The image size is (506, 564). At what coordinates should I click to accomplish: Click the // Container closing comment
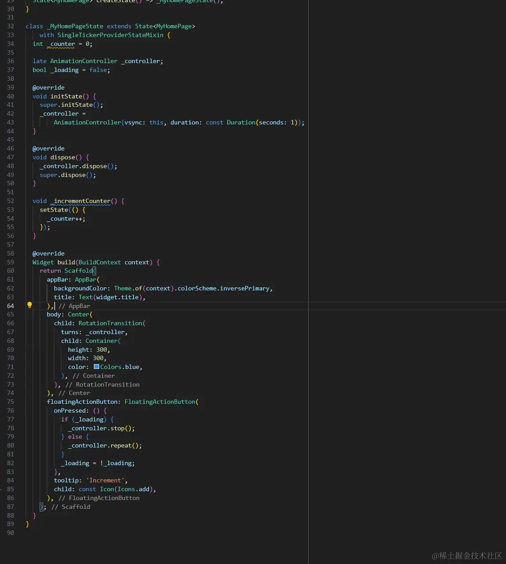tap(94, 376)
